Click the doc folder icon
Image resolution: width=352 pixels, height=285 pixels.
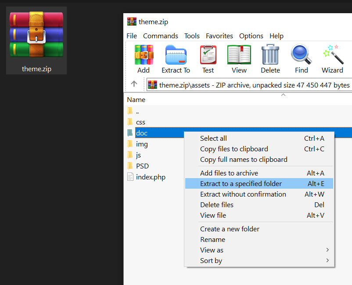[x=130, y=133]
